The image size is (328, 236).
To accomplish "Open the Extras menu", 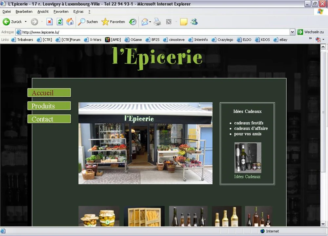I will click(x=78, y=12).
